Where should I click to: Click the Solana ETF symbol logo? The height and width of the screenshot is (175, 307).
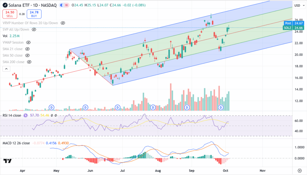[x=5, y=5]
